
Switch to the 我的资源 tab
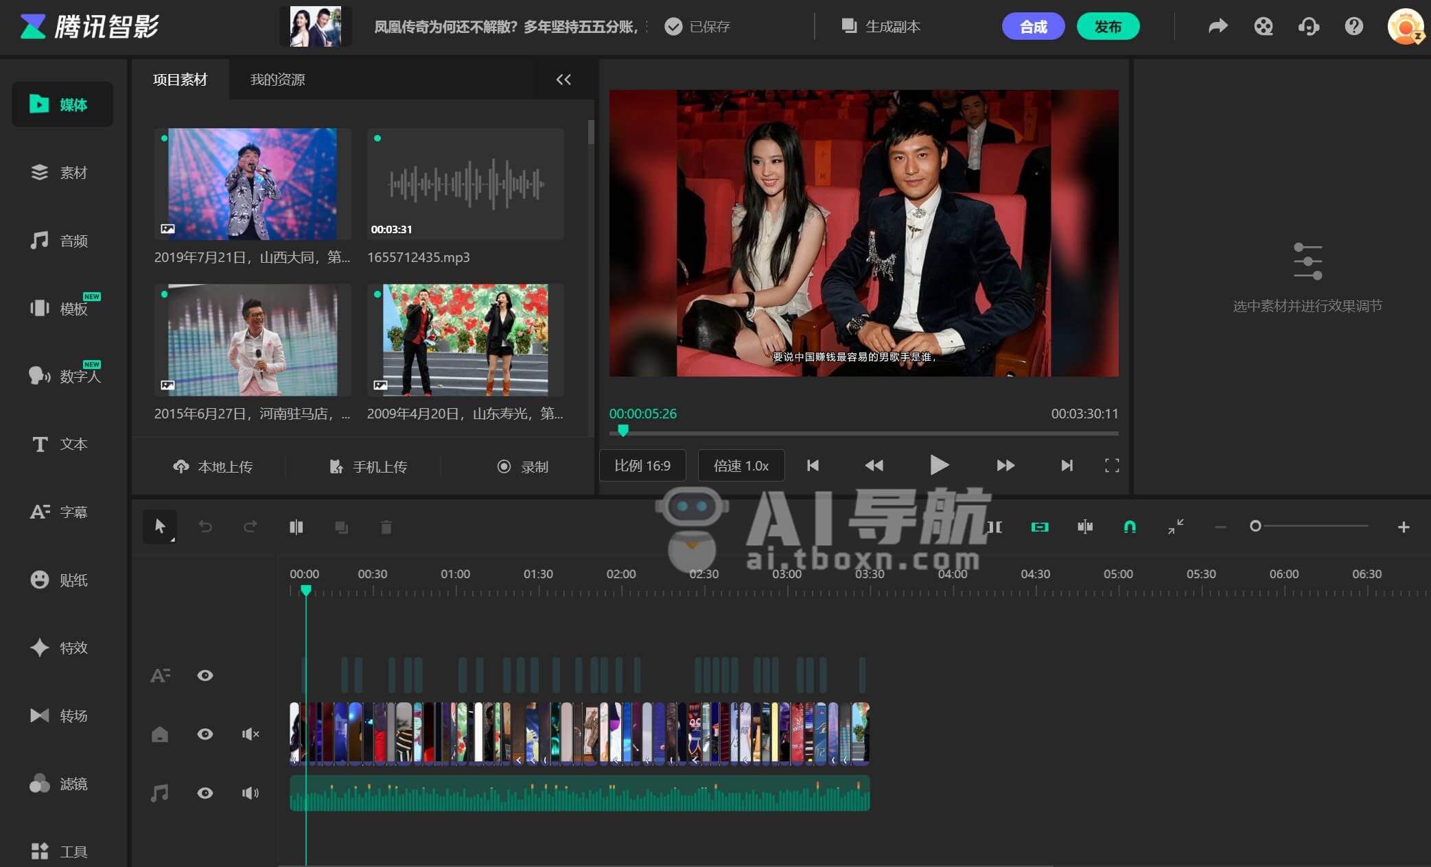pos(277,80)
